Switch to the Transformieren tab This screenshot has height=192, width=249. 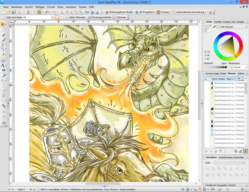point(226,157)
